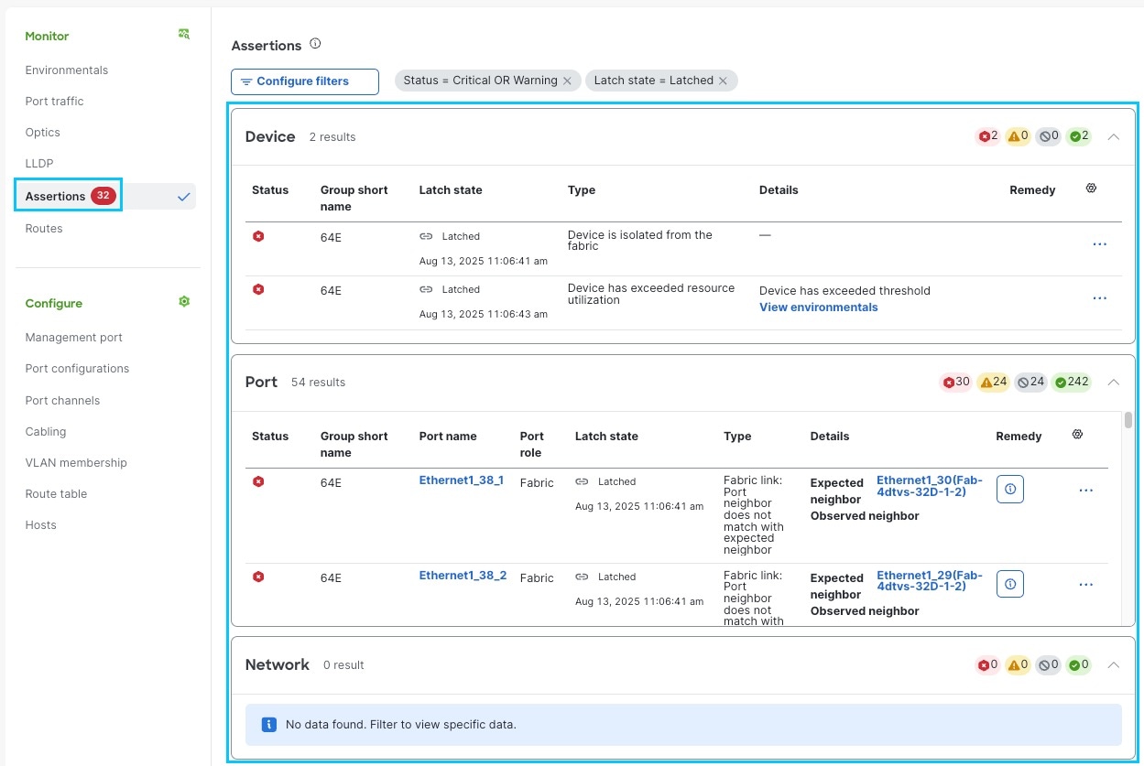Collapse the Device assertions section

pos(1114,136)
